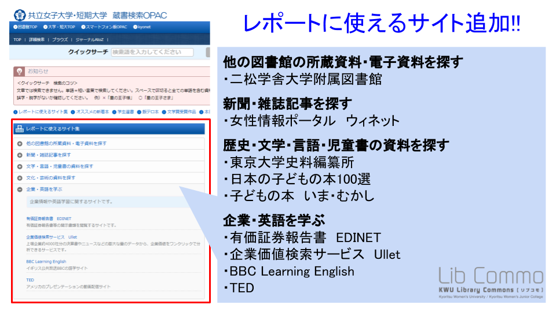Click description 企業情報や英語学習に関するサイトです
The width and height of the screenshot is (556, 312).
tap(71, 202)
